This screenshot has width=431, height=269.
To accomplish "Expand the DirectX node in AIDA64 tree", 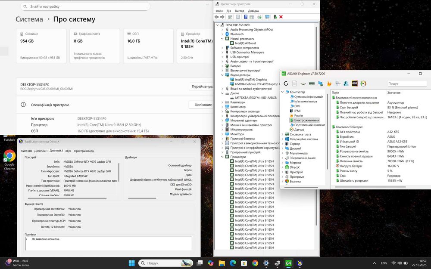I will (282, 167).
